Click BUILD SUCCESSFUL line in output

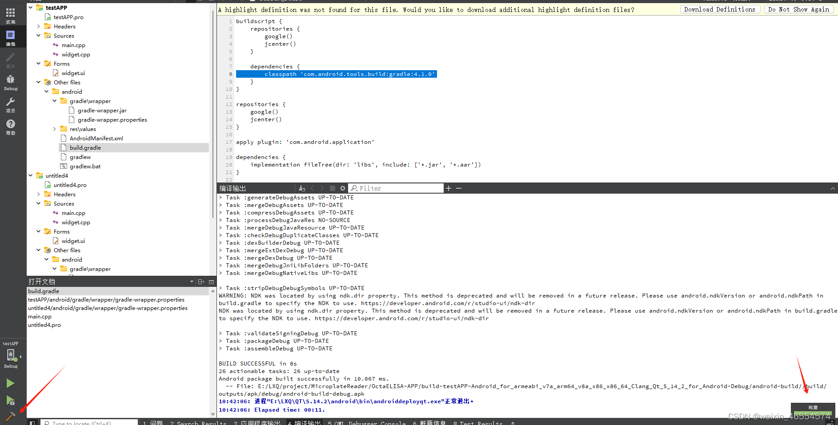click(x=257, y=364)
